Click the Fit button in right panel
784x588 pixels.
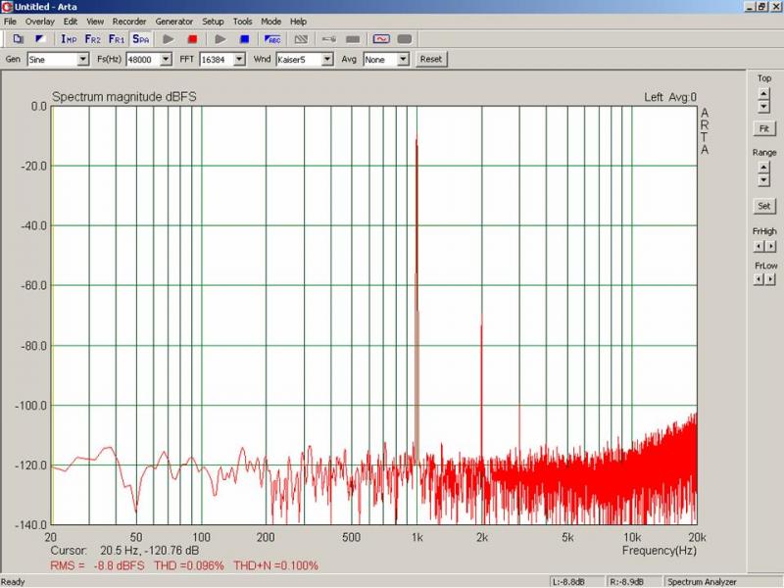(x=763, y=128)
